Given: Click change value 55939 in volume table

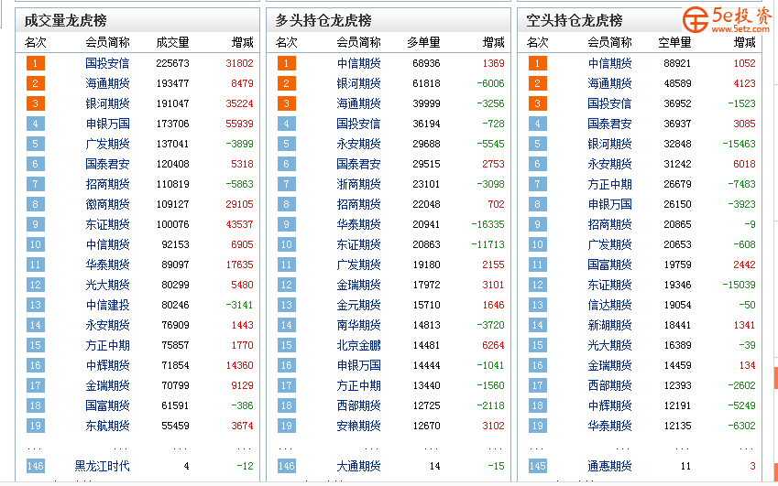Looking at the screenshot, I should tap(239, 124).
